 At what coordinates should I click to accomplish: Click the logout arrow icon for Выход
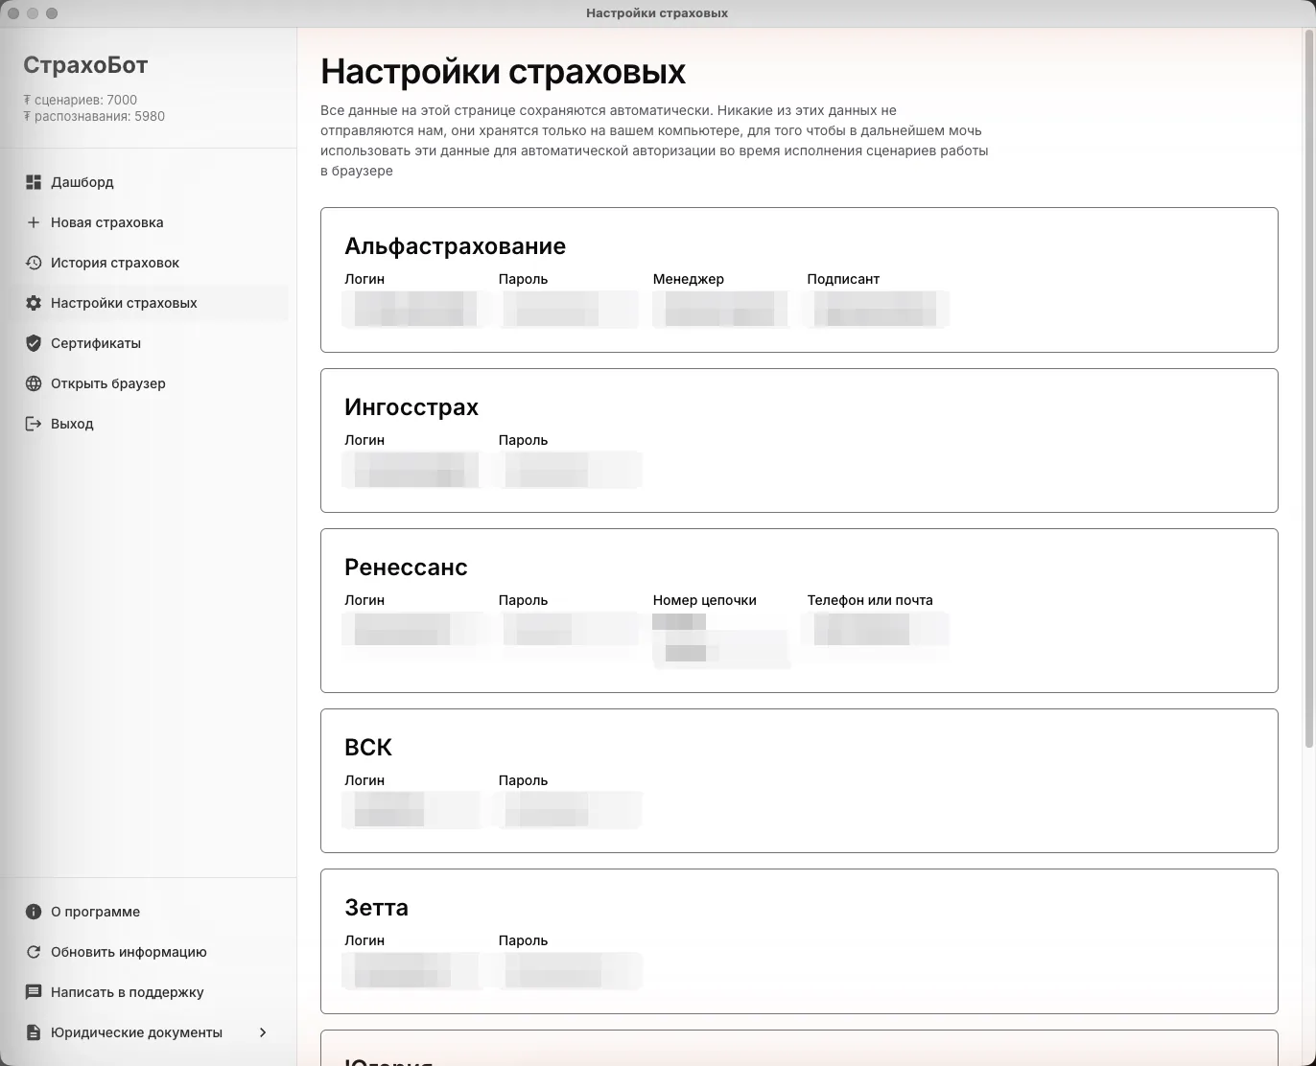point(34,424)
